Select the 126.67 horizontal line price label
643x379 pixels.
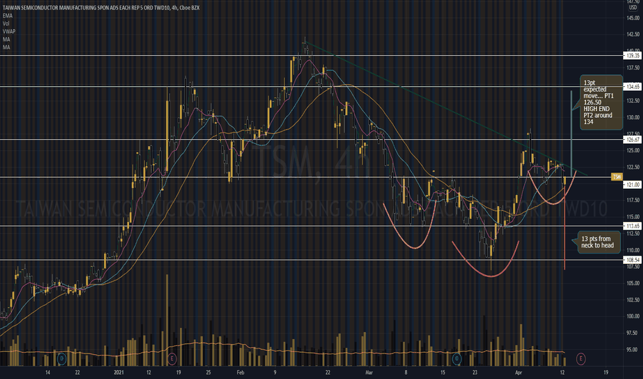coord(633,140)
